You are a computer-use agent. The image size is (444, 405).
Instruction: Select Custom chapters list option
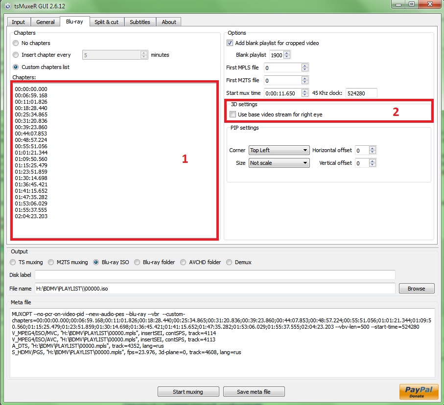(41, 67)
